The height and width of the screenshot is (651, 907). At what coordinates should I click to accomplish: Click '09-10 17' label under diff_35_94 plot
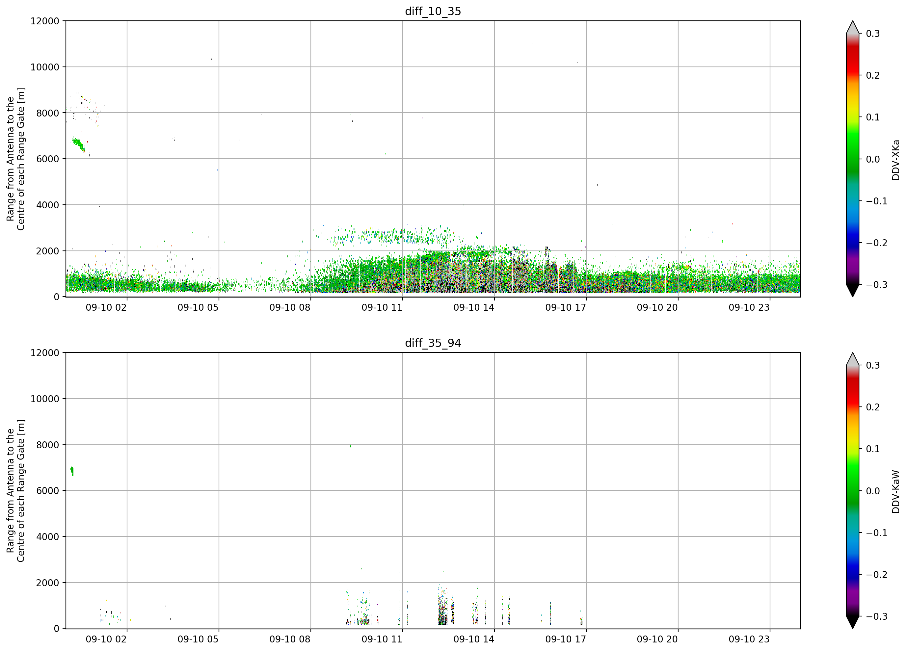(566, 639)
